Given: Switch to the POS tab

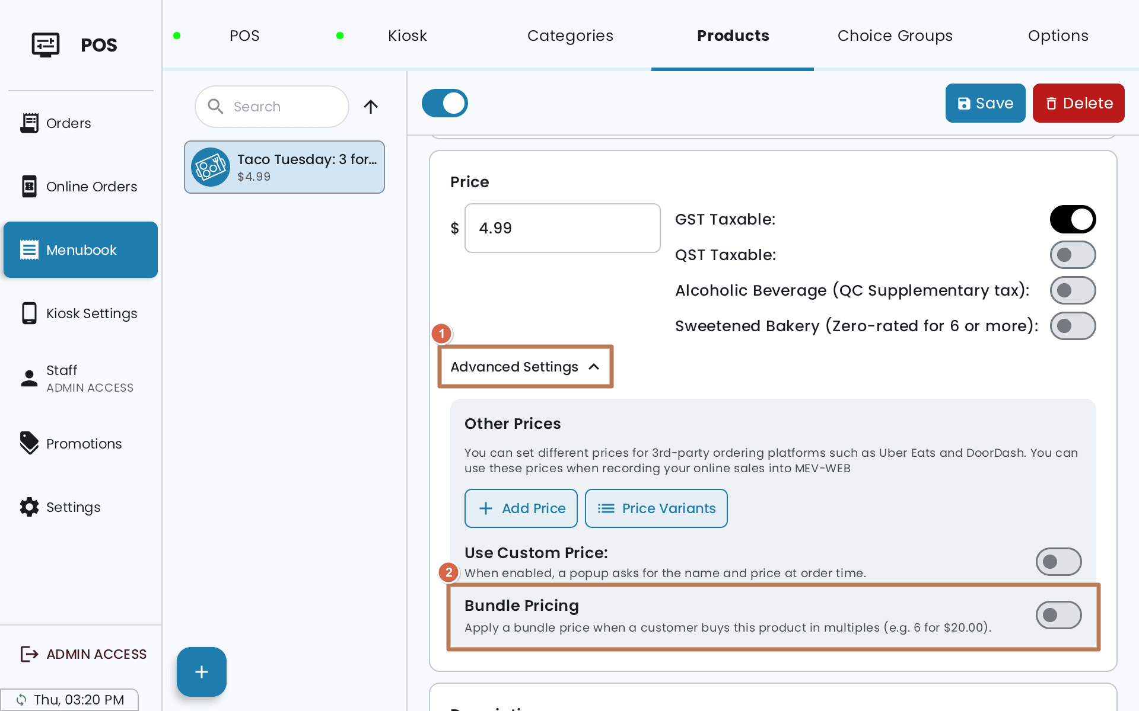Looking at the screenshot, I should 244,36.
